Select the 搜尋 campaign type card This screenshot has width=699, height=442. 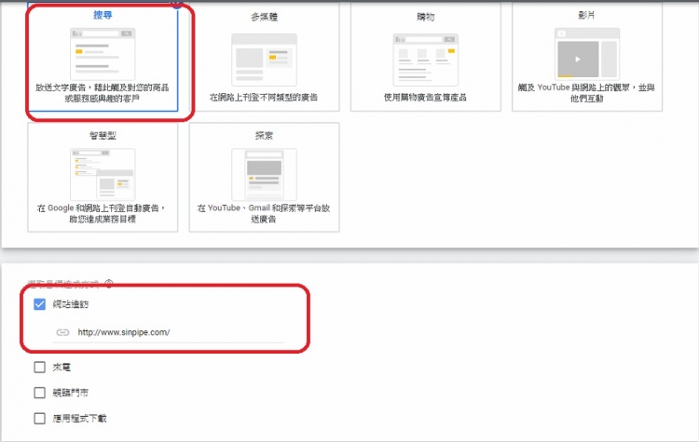coord(103,57)
